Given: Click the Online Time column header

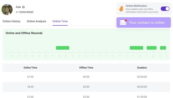Looking at the screenshot, I should coord(30,68).
